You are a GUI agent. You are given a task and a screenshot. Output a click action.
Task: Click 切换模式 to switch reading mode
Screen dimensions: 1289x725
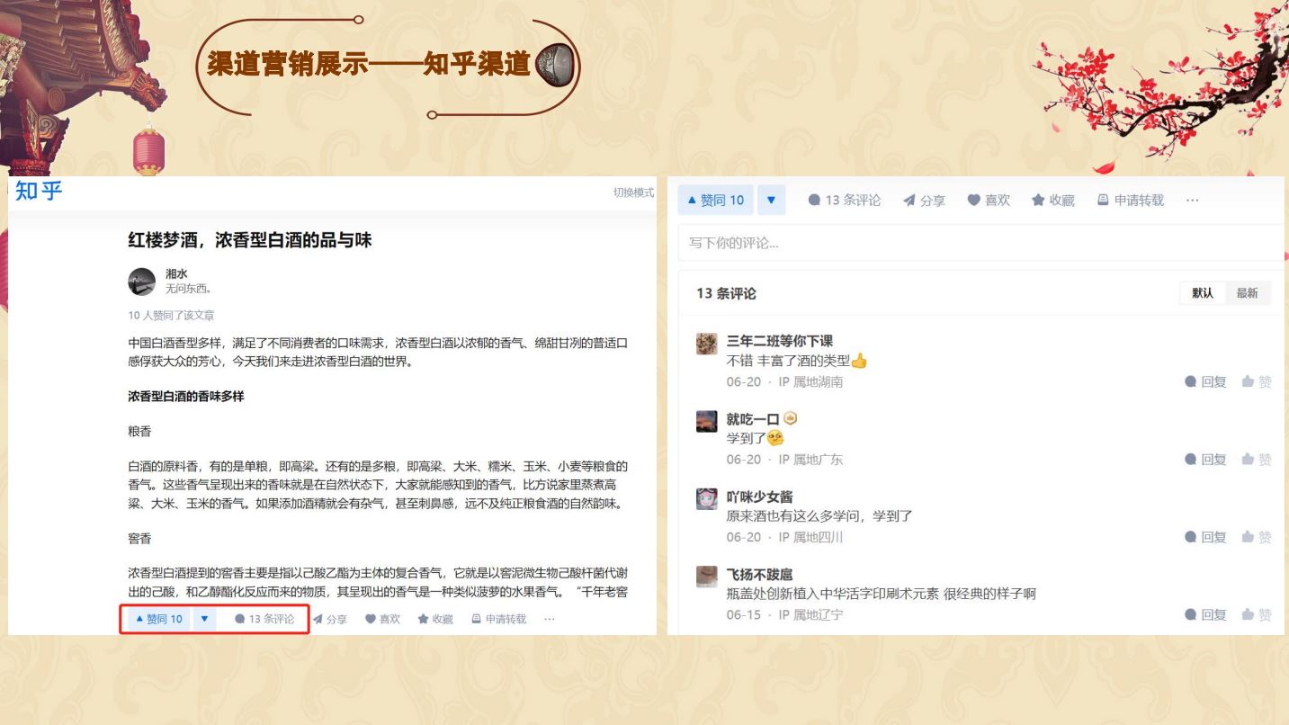pos(633,192)
